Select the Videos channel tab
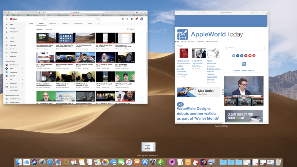The height and width of the screenshot is (167, 297). (41, 24)
